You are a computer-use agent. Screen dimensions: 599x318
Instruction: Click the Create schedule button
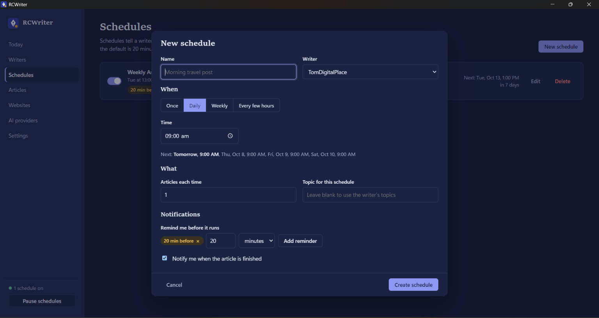(x=413, y=285)
